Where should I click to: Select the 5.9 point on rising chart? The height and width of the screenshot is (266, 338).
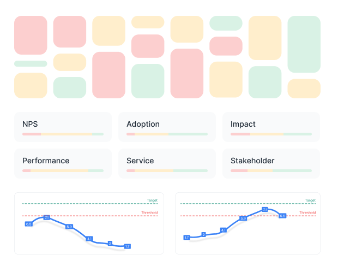pyautogui.click(x=243, y=218)
